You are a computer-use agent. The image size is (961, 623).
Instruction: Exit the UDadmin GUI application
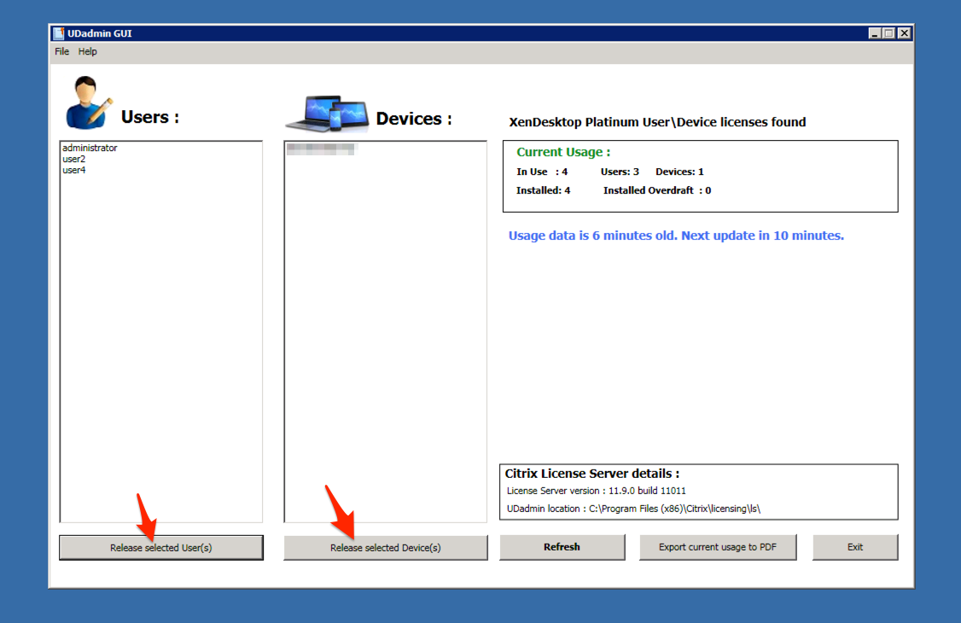(x=855, y=546)
